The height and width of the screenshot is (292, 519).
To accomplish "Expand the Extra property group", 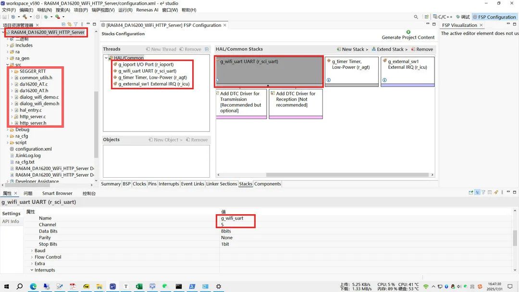I will point(32,264).
